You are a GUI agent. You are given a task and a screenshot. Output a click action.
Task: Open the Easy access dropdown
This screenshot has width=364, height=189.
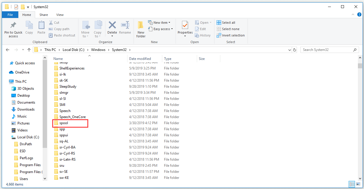161,29
